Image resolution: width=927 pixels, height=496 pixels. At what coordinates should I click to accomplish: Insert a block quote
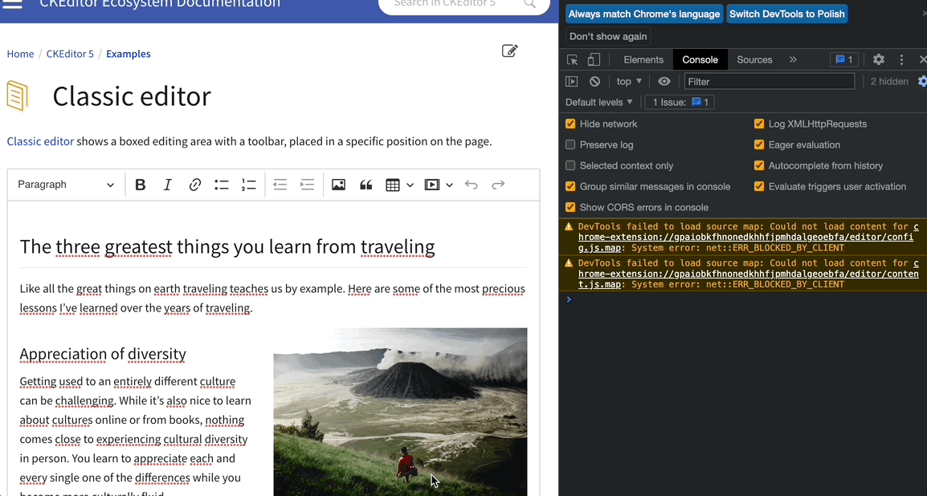point(365,185)
